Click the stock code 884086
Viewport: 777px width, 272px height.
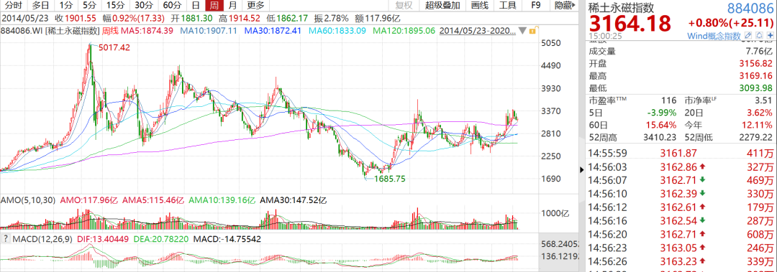coord(750,9)
